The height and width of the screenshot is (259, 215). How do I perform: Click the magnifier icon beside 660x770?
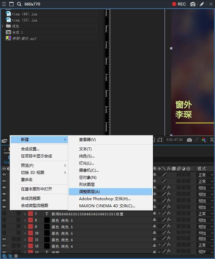[19, 4]
